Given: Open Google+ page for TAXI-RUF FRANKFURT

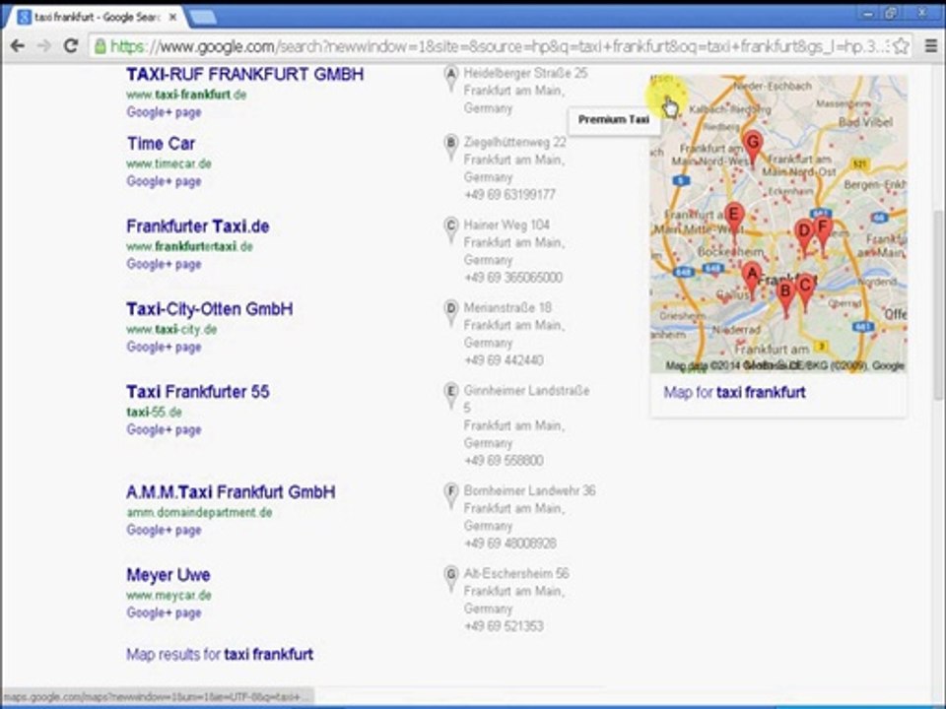Looking at the screenshot, I should (165, 112).
